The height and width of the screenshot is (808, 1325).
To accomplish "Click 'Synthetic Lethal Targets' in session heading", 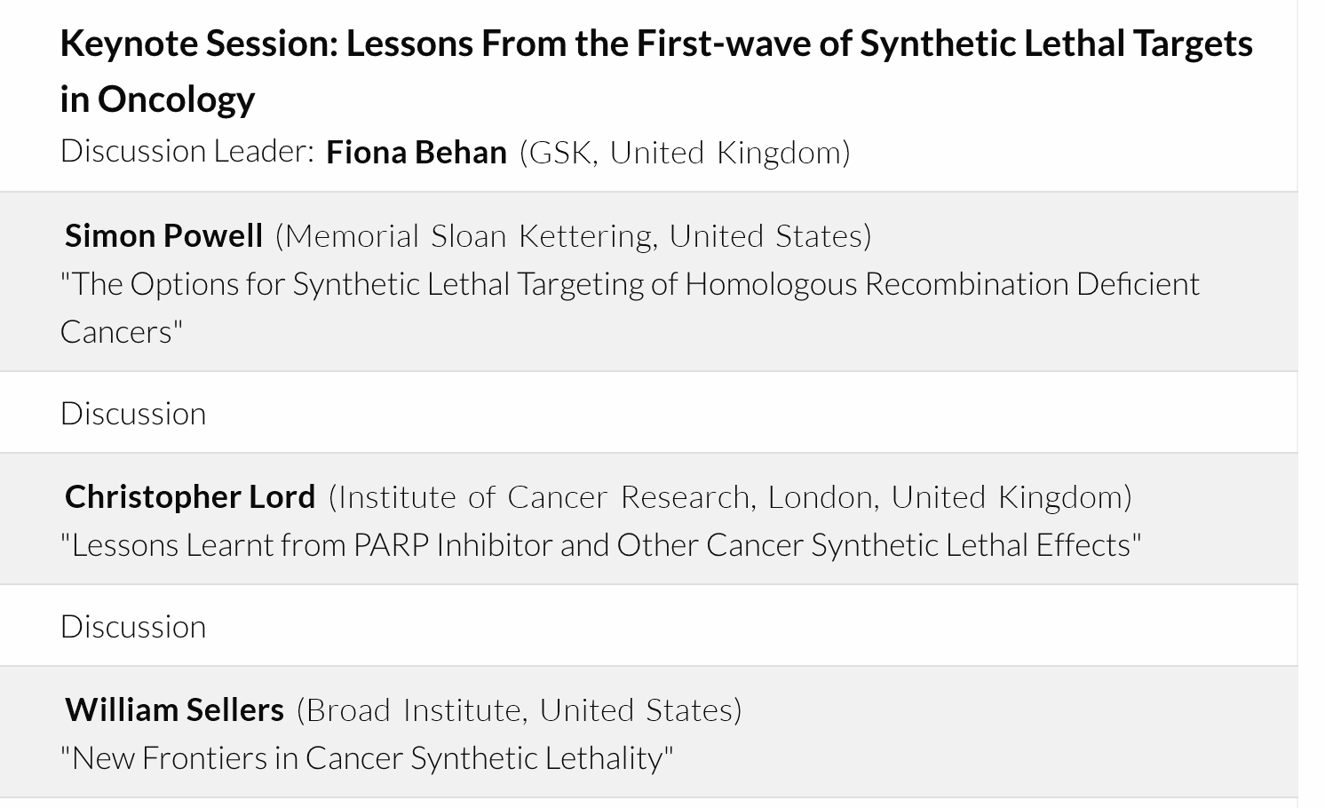I will [1055, 44].
